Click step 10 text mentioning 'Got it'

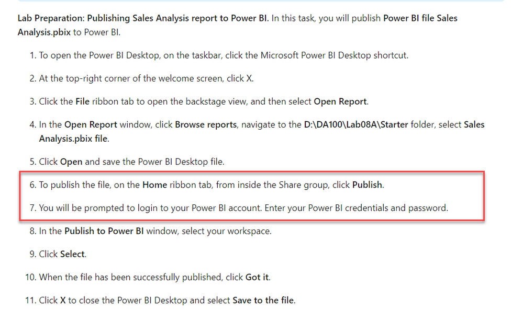pos(155,278)
